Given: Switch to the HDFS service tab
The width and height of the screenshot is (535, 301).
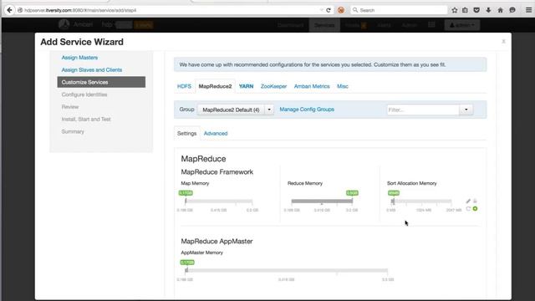Looking at the screenshot, I should pyautogui.click(x=184, y=86).
